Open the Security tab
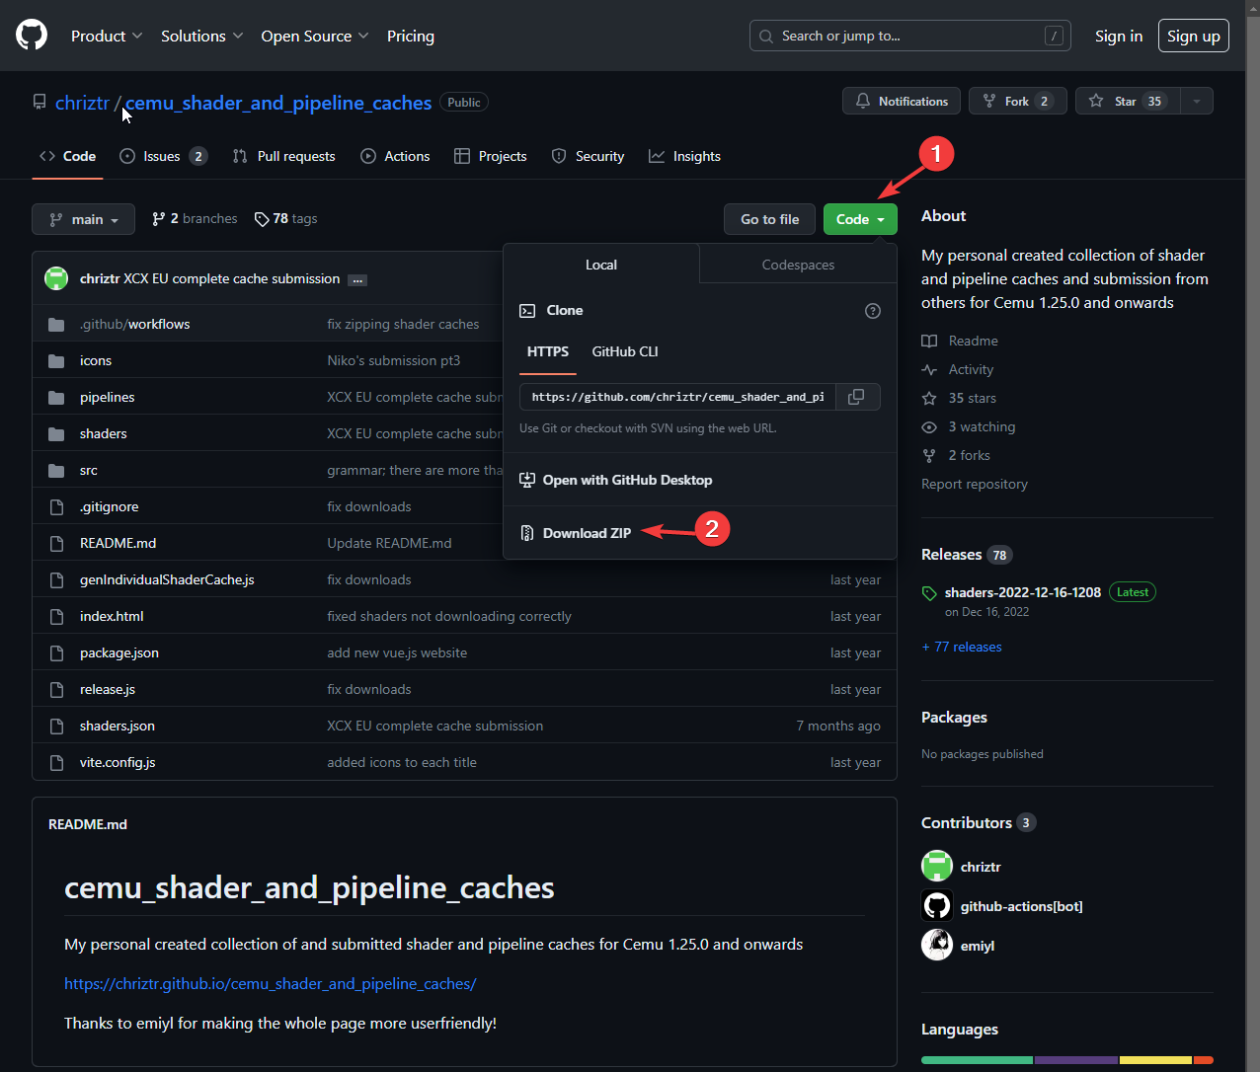 [x=588, y=156]
